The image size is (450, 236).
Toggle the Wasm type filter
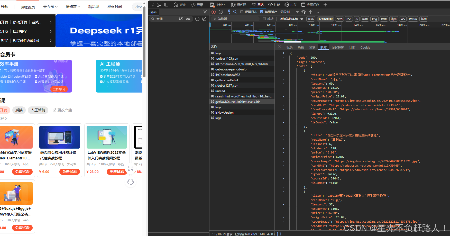tap(413, 19)
